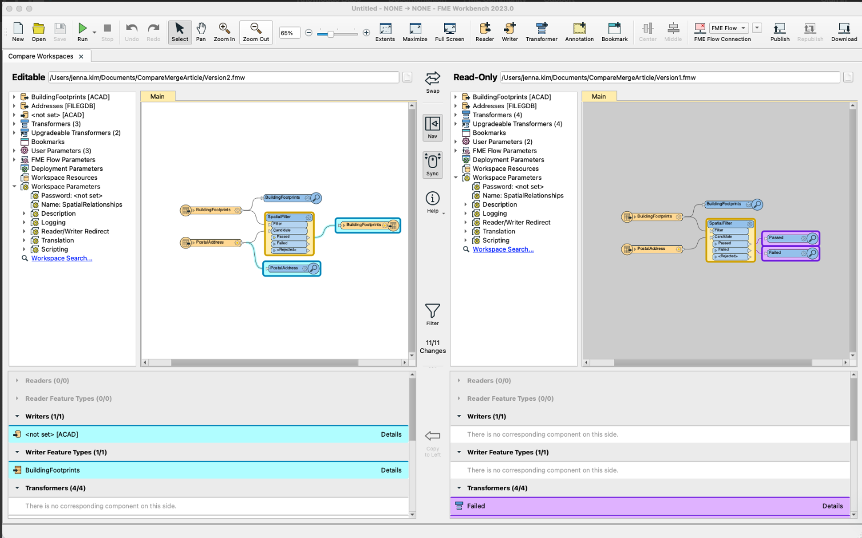Switch to the Compare Workspaces tab
862x538 pixels.
tap(40, 56)
